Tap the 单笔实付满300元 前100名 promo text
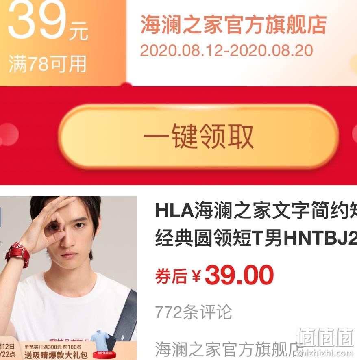357x360 pixels. 53,347
